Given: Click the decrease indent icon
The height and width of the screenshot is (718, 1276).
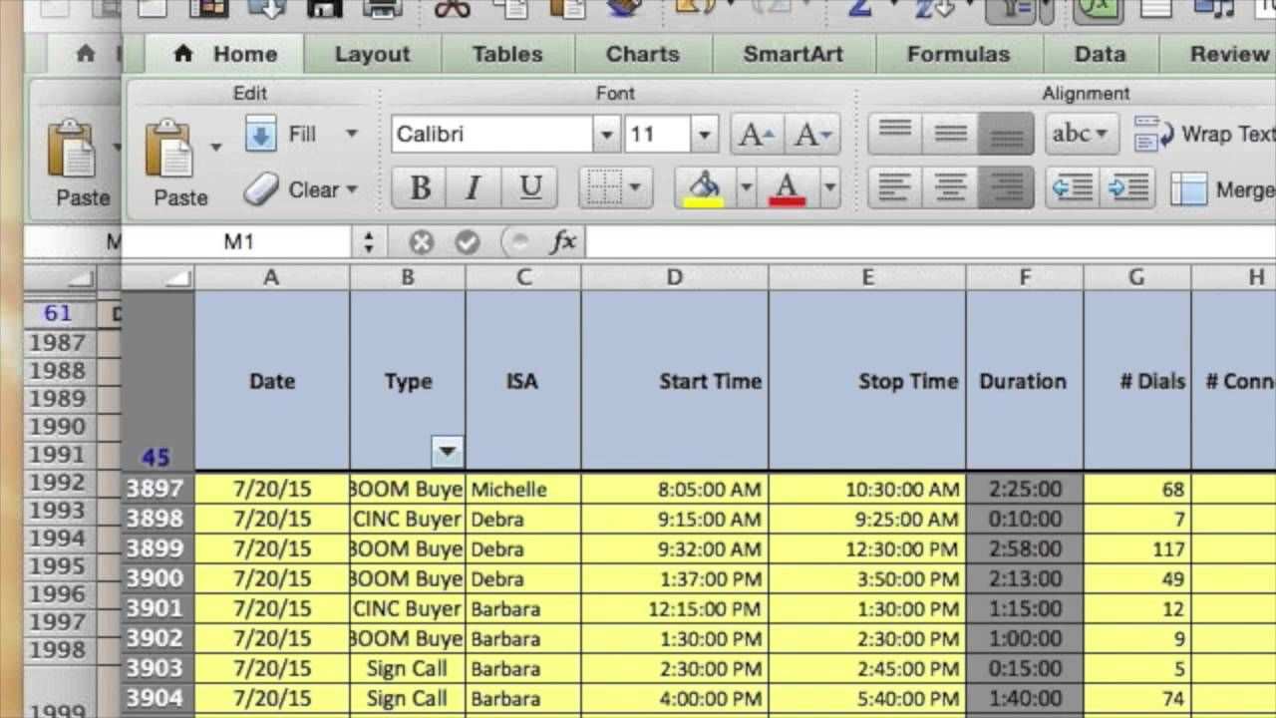Looking at the screenshot, I should tap(1073, 188).
